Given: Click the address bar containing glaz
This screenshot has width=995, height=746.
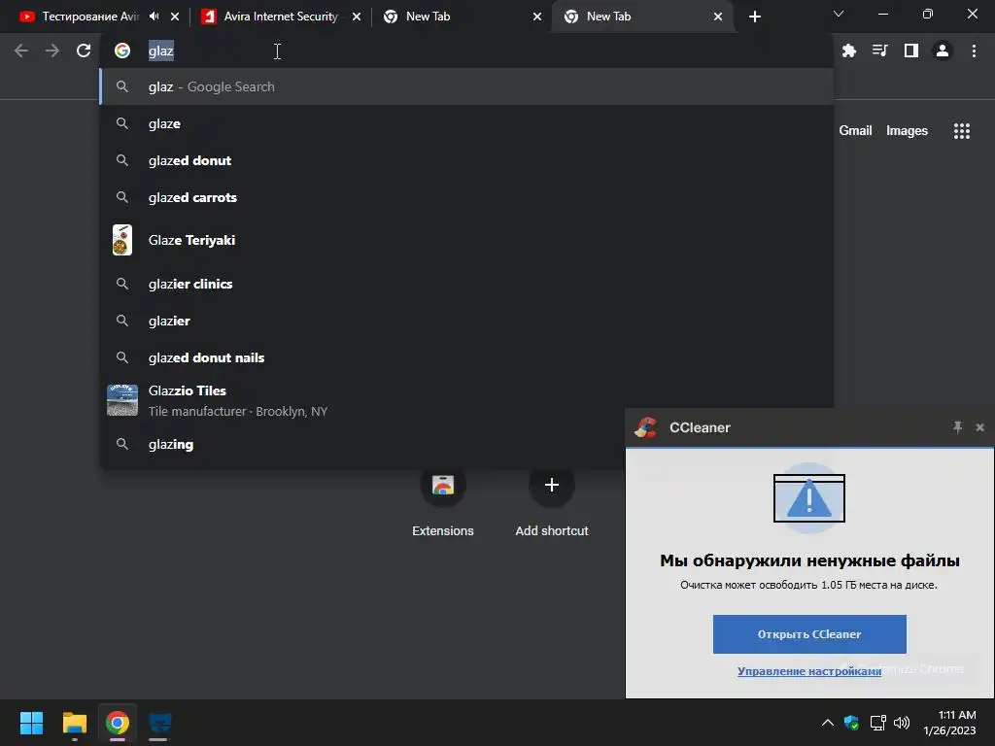Looking at the screenshot, I should pyautogui.click(x=466, y=51).
